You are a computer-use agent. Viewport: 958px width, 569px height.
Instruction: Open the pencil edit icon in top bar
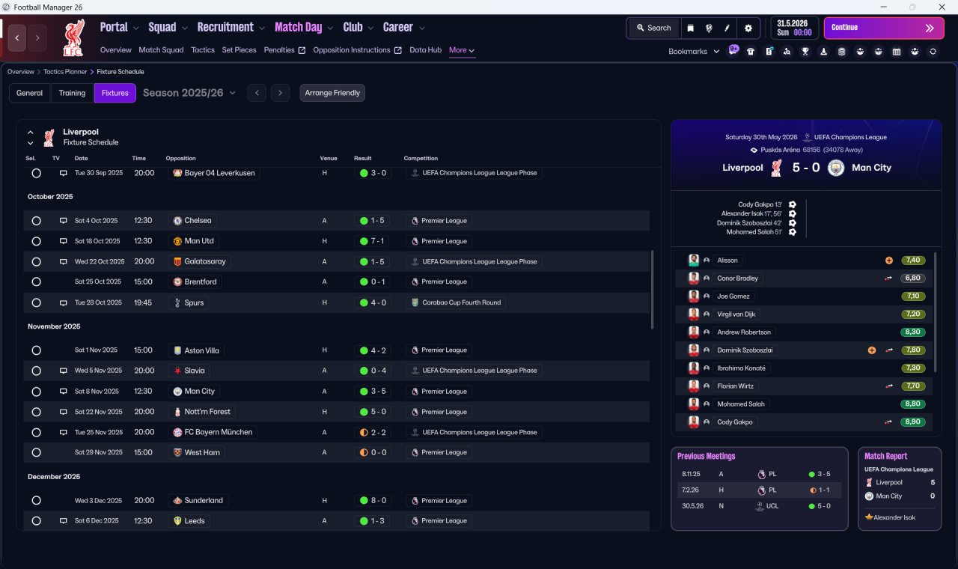click(727, 28)
